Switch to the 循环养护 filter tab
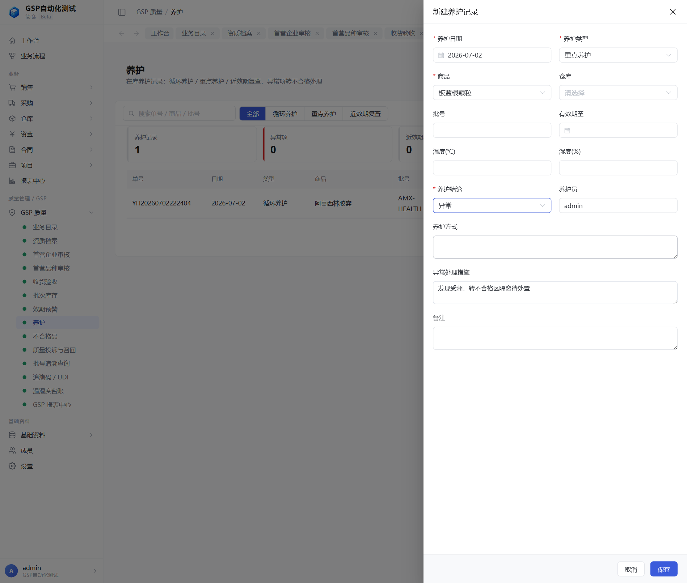The height and width of the screenshot is (583, 687). tap(285, 114)
